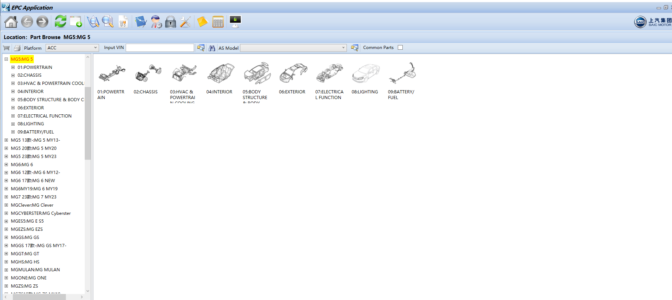672x300 pixels.
Task: Select MGGT:MG GT in tree
Action: (25, 254)
